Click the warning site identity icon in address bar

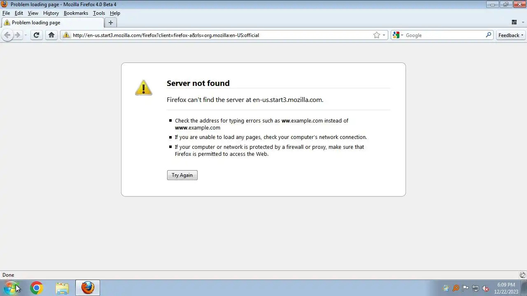66,35
